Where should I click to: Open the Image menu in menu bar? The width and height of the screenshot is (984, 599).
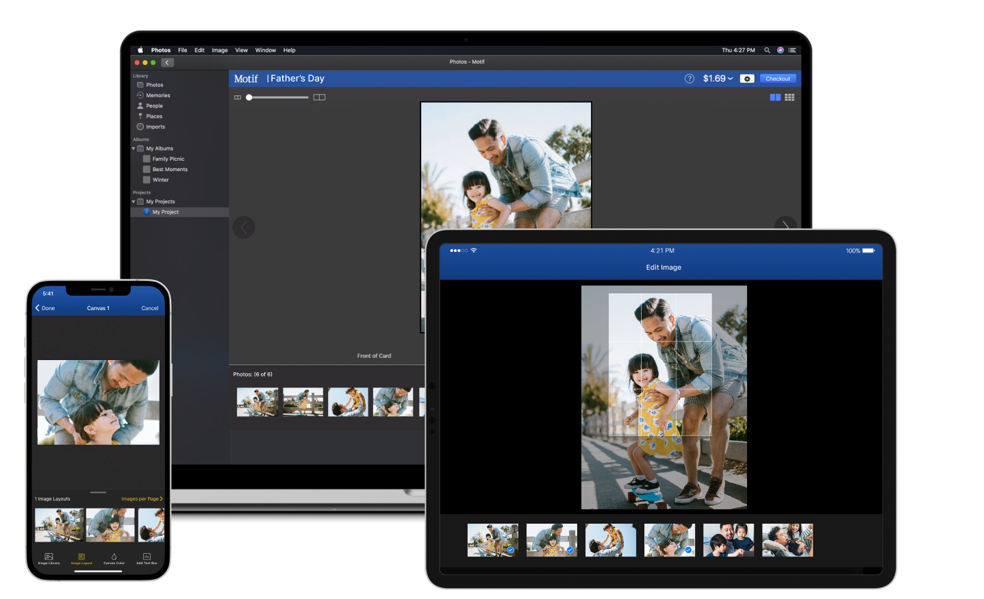pyautogui.click(x=219, y=50)
